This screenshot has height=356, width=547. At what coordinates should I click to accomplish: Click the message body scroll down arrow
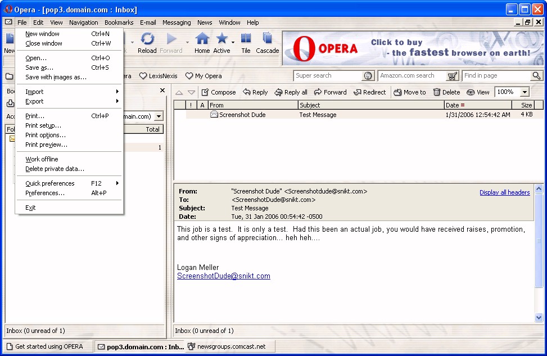click(539, 318)
